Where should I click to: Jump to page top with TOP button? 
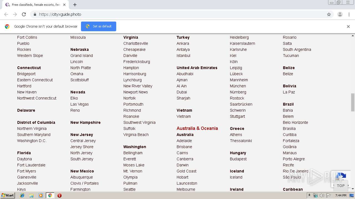click(x=341, y=186)
